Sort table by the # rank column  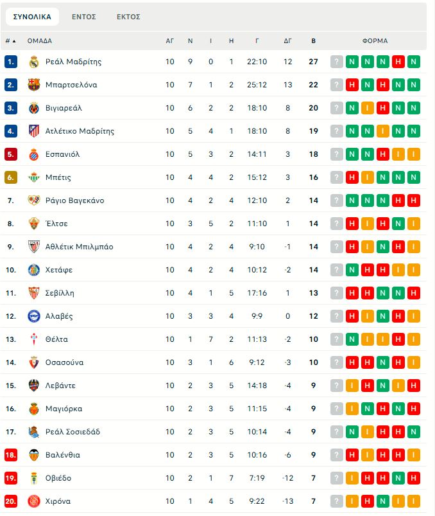pyautogui.click(x=10, y=40)
